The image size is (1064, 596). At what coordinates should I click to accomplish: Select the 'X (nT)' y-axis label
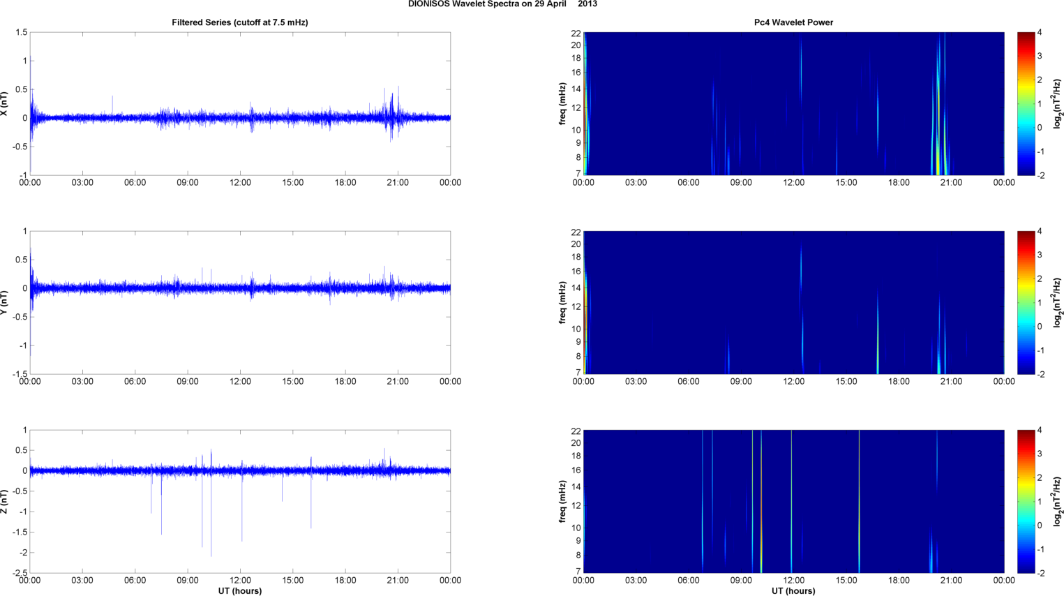click(4, 104)
